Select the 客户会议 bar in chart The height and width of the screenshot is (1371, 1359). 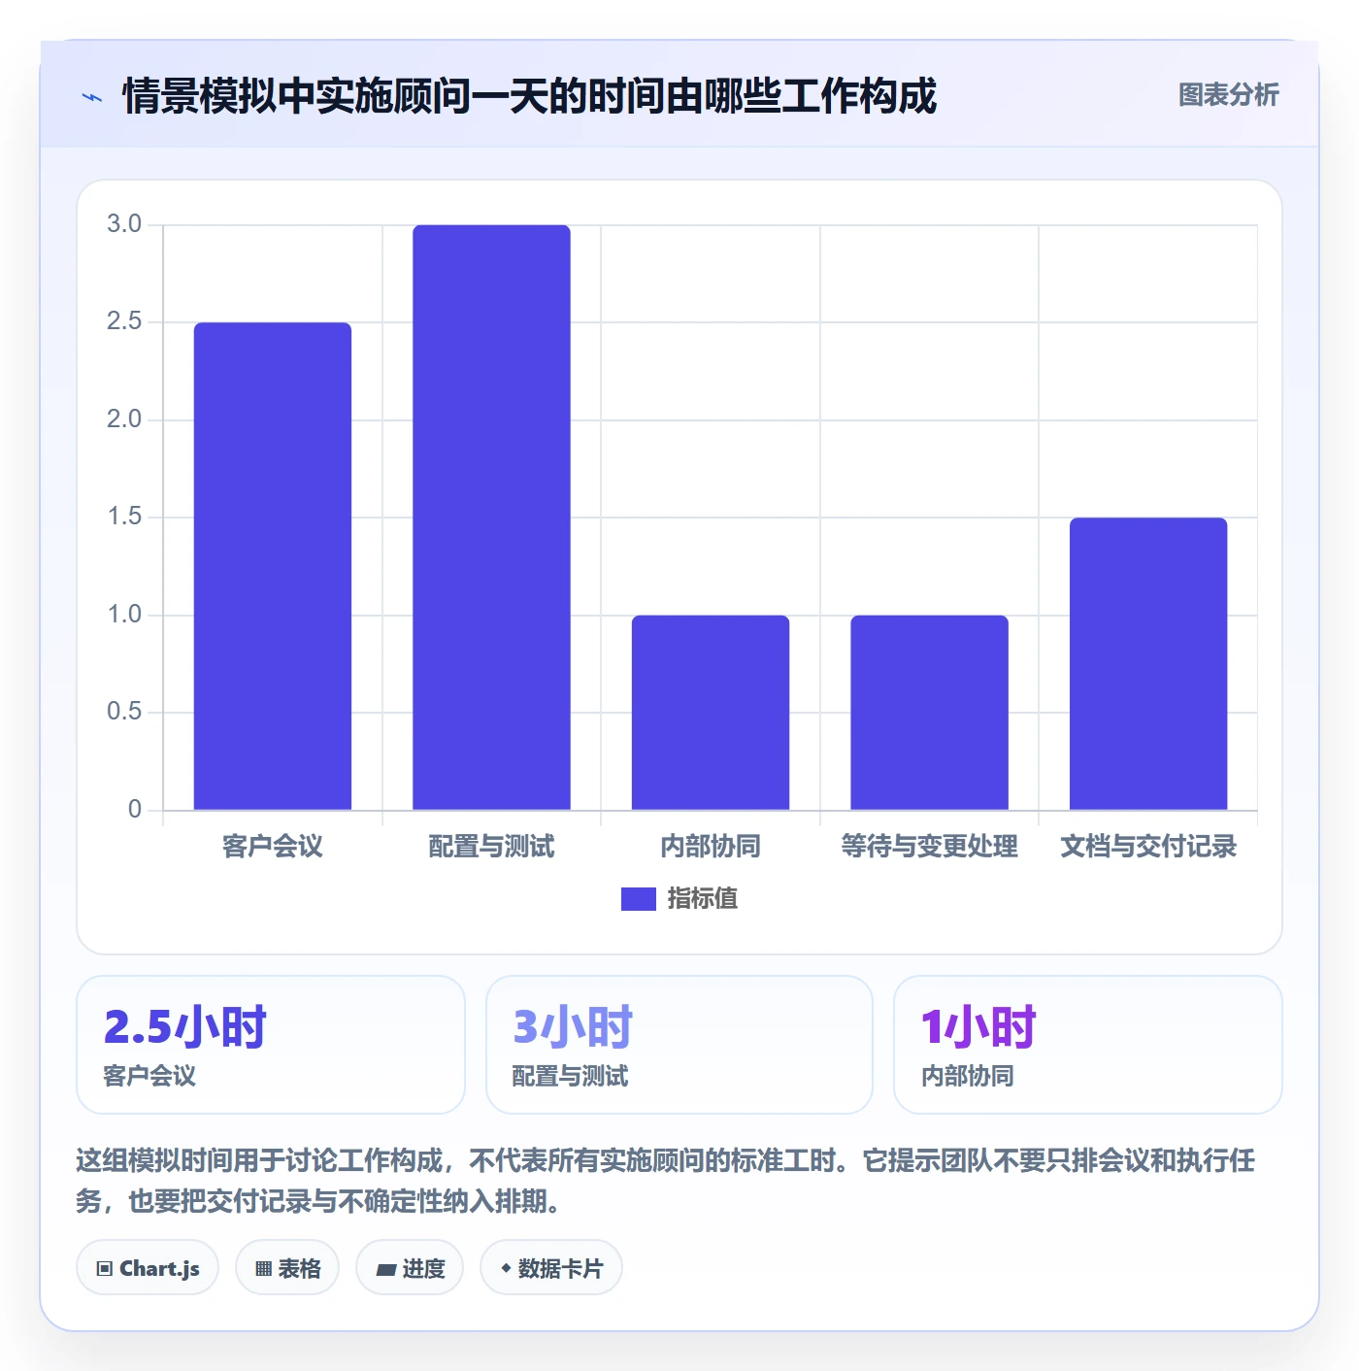coord(273,566)
